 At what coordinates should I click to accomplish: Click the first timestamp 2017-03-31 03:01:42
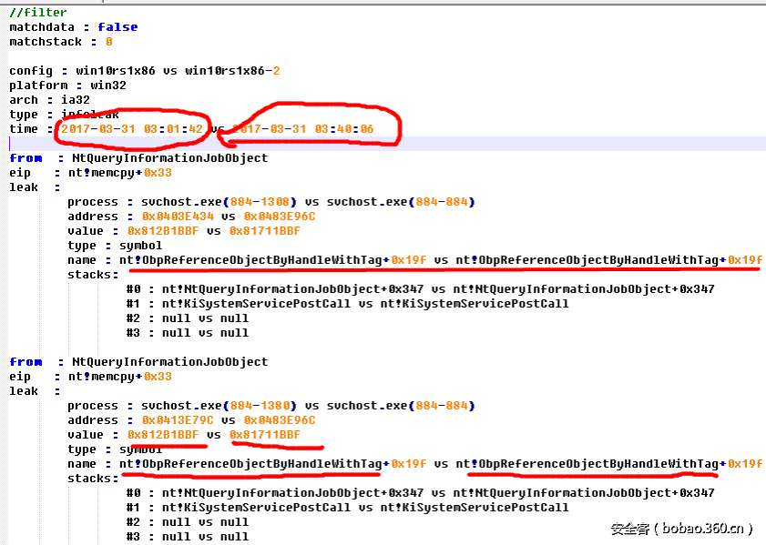131,128
